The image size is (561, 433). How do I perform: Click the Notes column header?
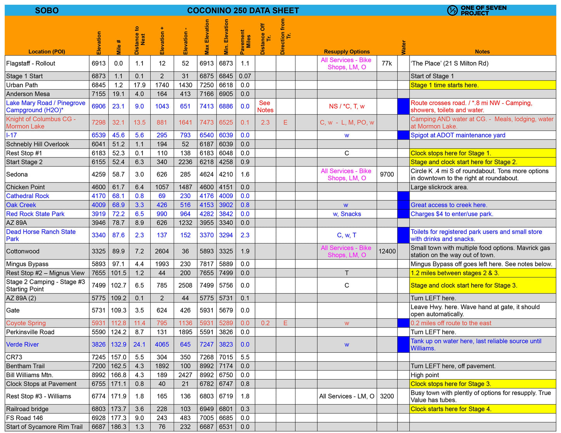point(482,51)
